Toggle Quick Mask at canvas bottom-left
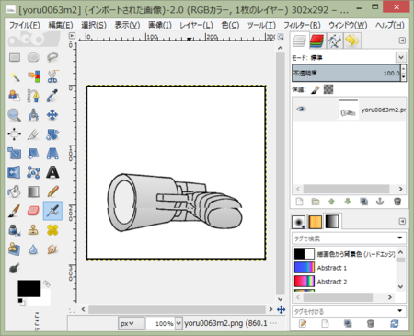 72,309
